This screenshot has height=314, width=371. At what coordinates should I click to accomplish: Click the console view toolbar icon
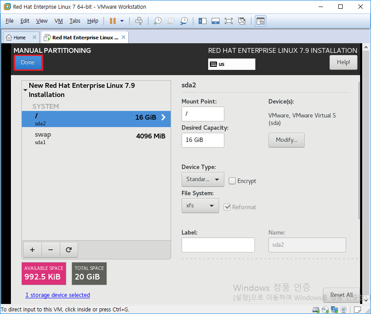(x=261, y=21)
